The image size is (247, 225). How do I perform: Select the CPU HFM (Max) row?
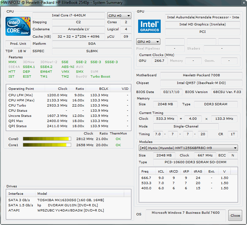(x=69, y=100)
